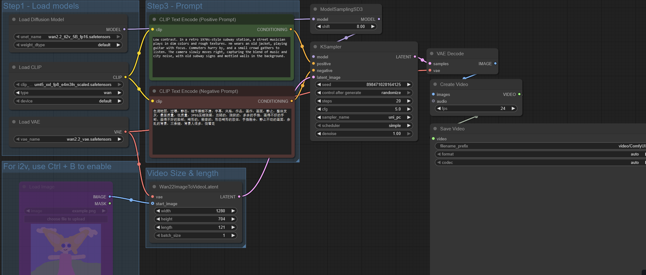Viewport: 646px width, 275px height.
Task: Click the Load CLIP output connector dot
Action: (125, 77)
